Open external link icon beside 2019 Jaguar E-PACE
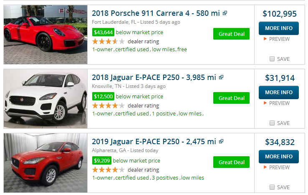Image resolution: width=308 pixels, height=195 pixels. click(221, 141)
